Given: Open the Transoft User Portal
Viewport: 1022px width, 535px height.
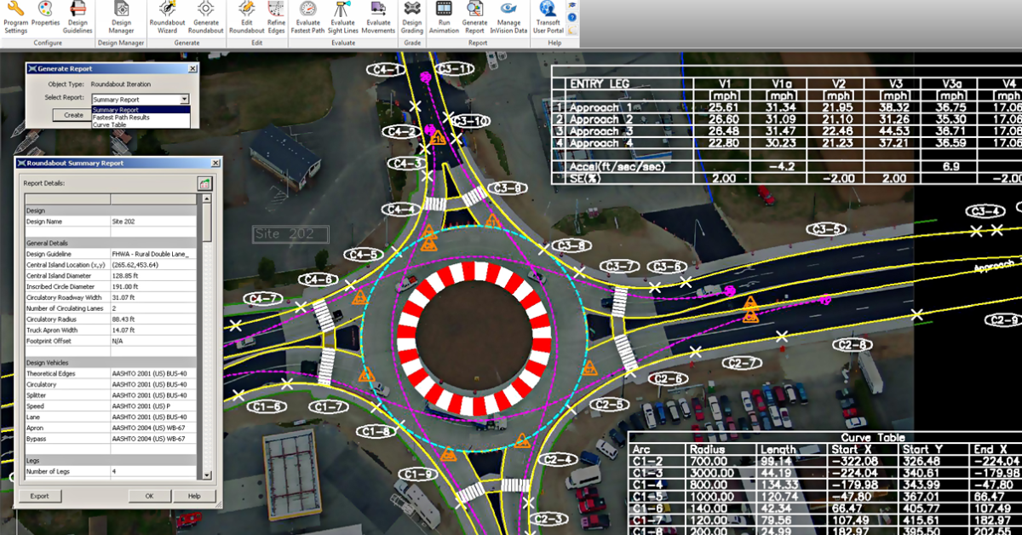Looking at the screenshot, I should (x=548, y=18).
